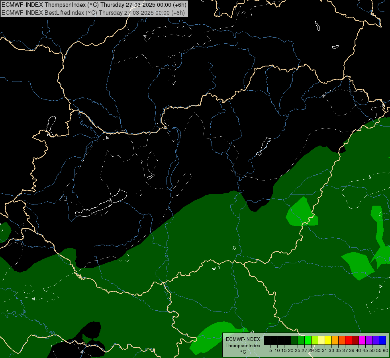Select the magenta 40–45 legend swatch

(x=362, y=340)
